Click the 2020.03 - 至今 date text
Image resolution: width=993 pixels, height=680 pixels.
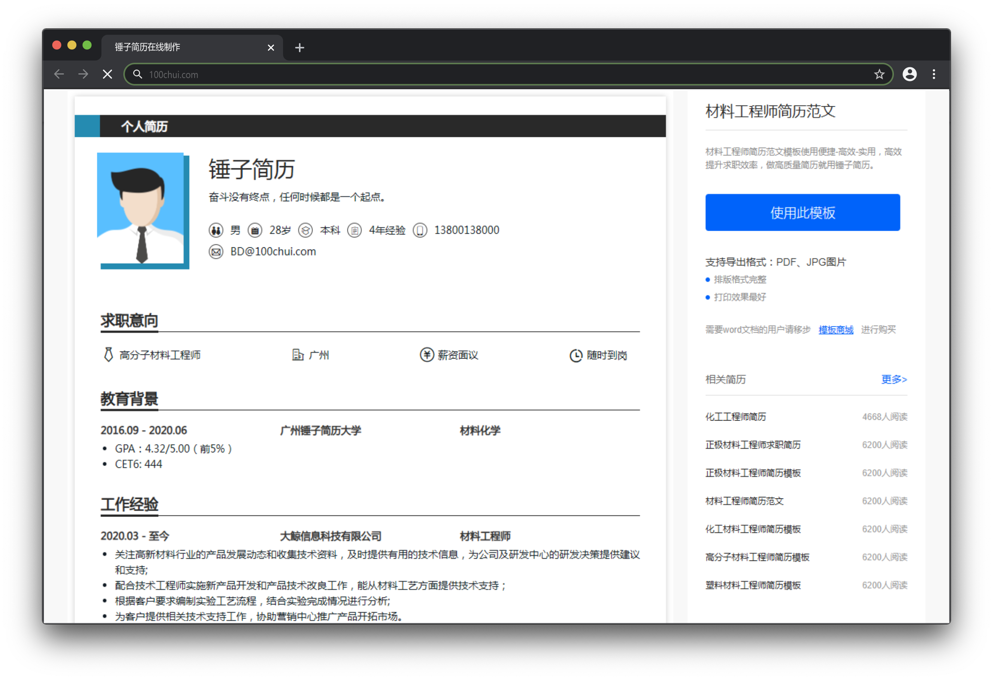click(x=135, y=536)
